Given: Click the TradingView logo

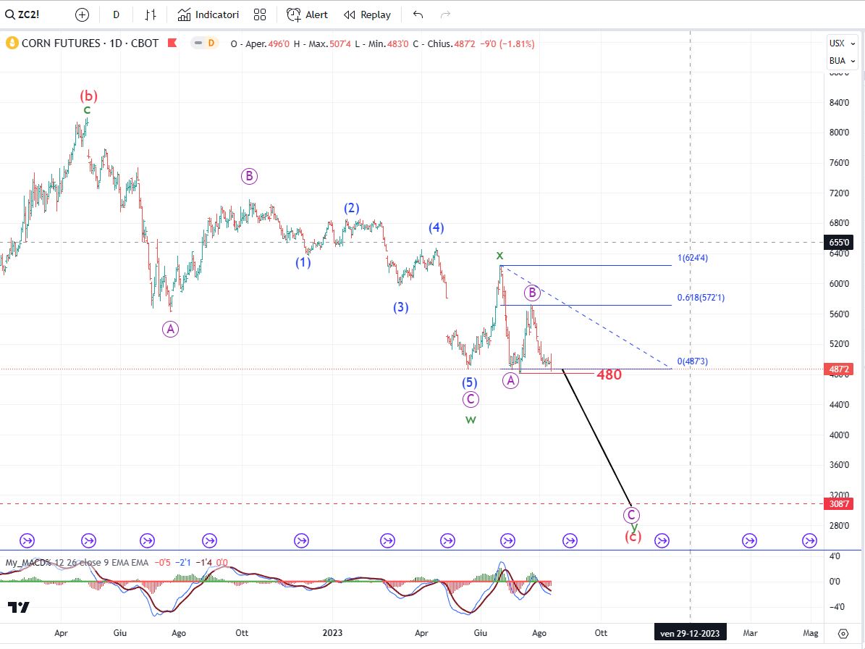Looking at the screenshot, I should pyautogui.click(x=19, y=608).
